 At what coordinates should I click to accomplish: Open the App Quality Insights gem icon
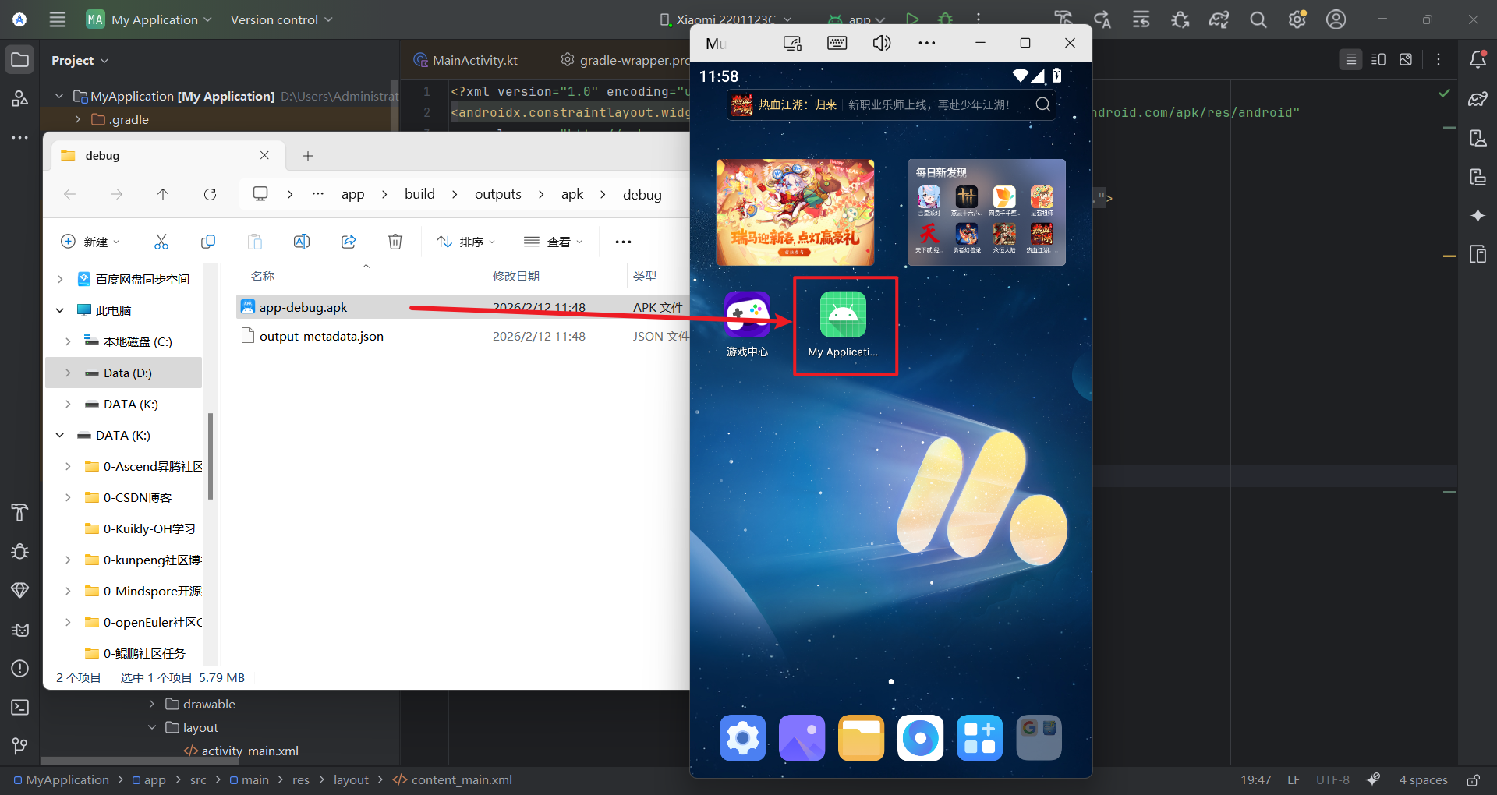point(20,590)
